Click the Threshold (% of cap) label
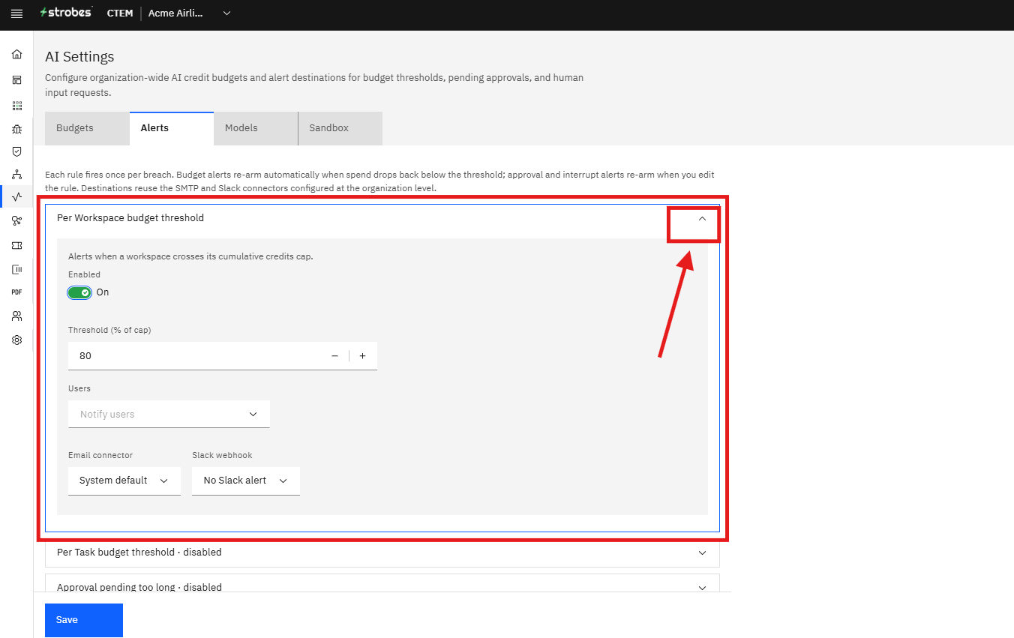The image size is (1014, 638). [x=109, y=330]
